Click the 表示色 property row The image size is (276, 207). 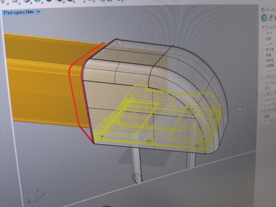point(270,49)
